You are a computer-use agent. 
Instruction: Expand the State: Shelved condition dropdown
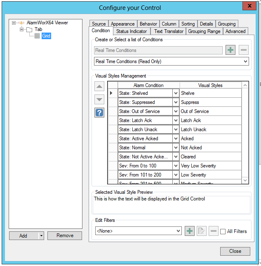[176, 93]
